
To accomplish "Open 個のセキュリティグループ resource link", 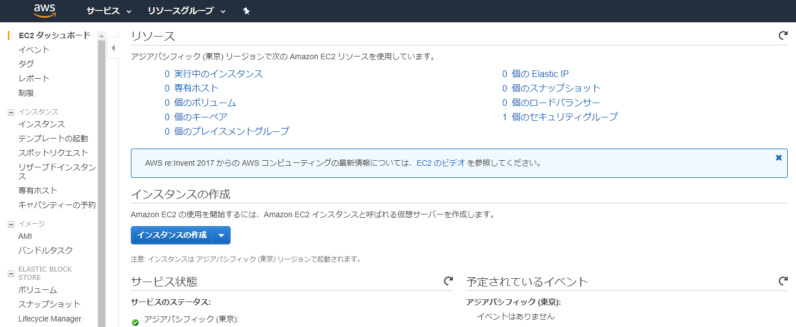I will point(565,117).
